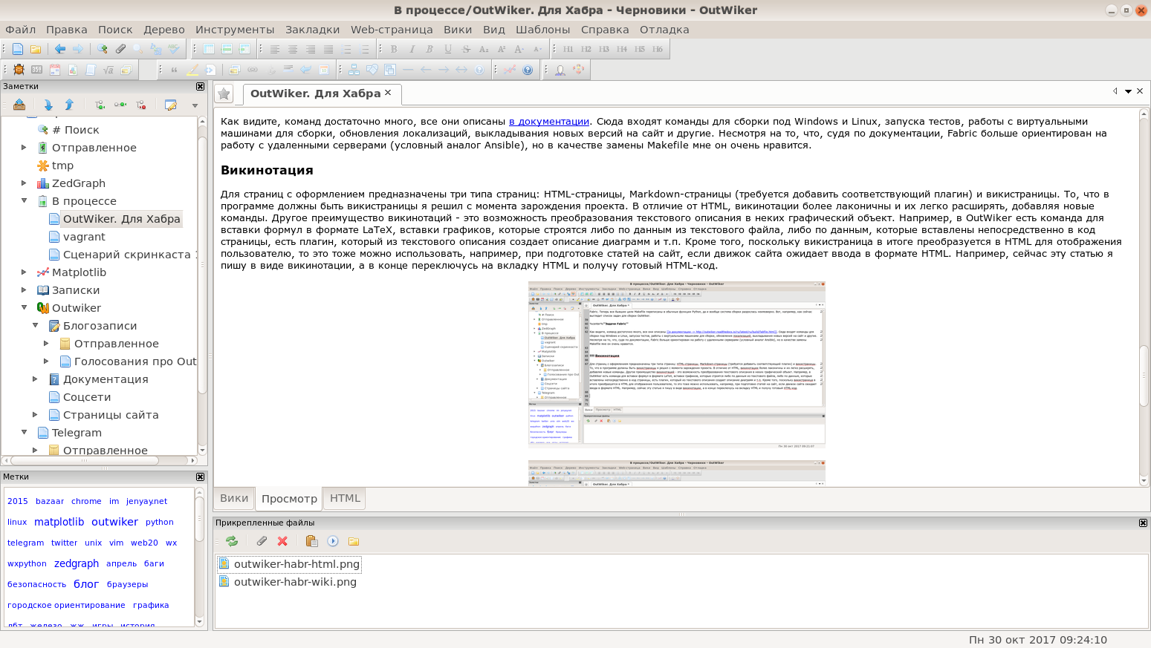1151x648 pixels.
Task: Collapse the Telegram tree node
Action: 24,433
